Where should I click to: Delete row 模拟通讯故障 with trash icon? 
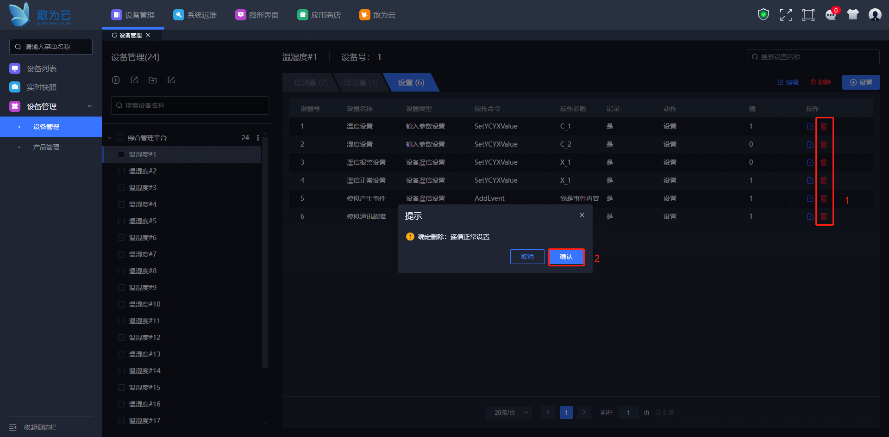[824, 216]
